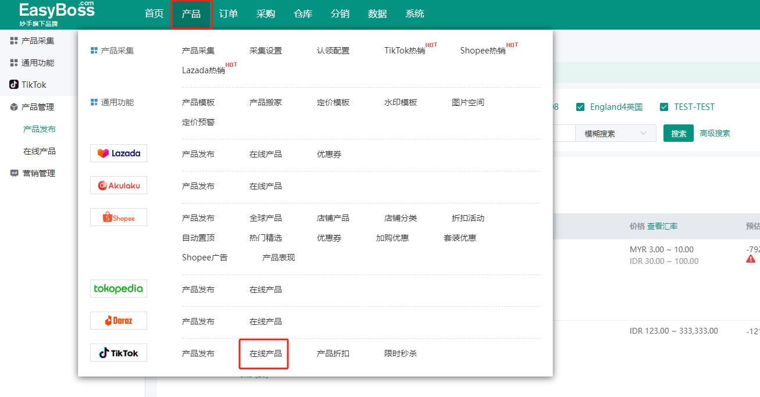This screenshot has height=397, width=760.
Task: Click the 产品管理 box icon in the sidebar
Action: point(14,107)
